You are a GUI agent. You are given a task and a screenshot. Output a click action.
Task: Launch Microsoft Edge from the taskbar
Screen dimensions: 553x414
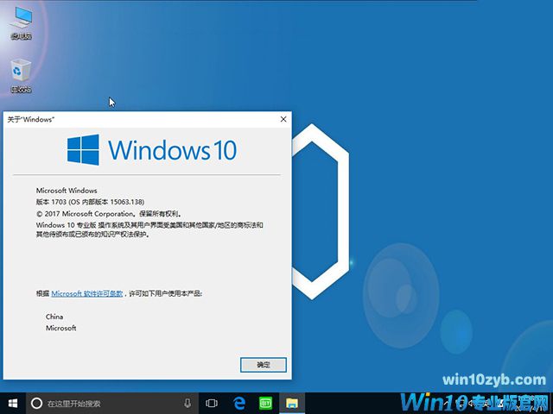tap(239, 403)
